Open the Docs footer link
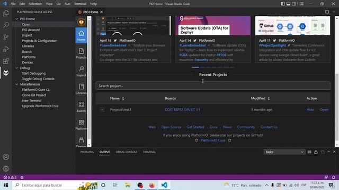Screen dimensions: 339x190 213,127
